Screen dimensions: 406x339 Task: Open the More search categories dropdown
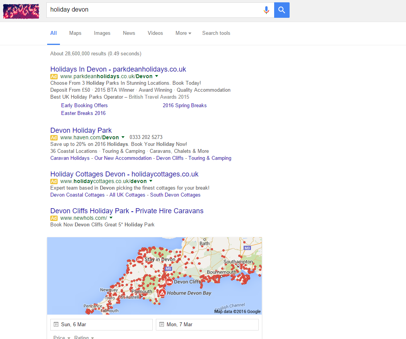coord(183,33)
